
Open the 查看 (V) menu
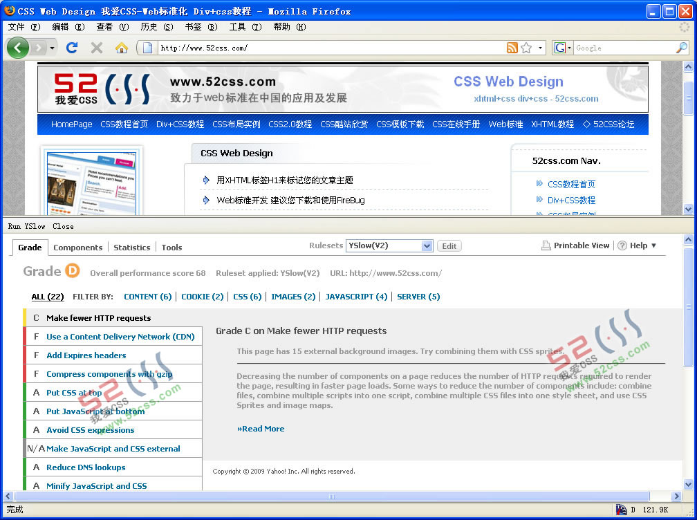[x=113, y=27]
